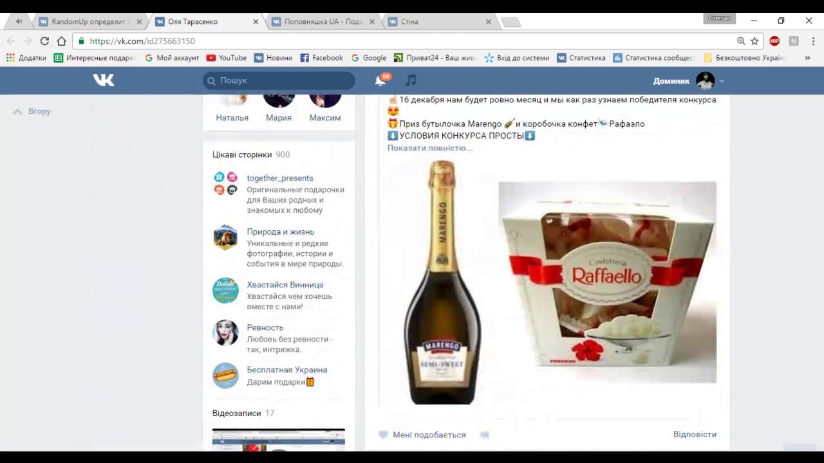Open the together_presents page
The height and width of the screenshot is (463, 824).
(280, 178)
